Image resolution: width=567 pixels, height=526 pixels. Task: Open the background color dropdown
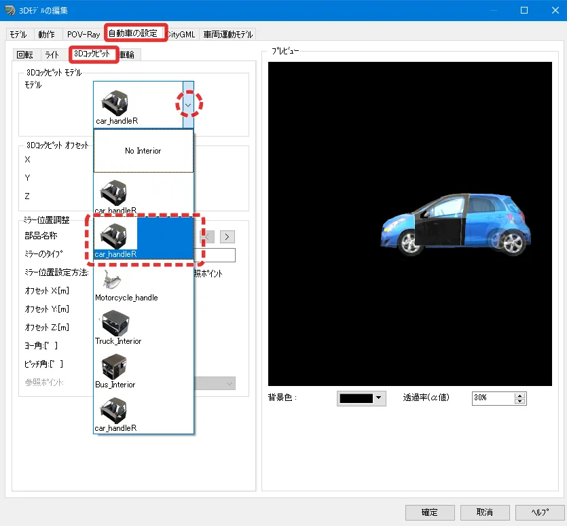(361, 398)
